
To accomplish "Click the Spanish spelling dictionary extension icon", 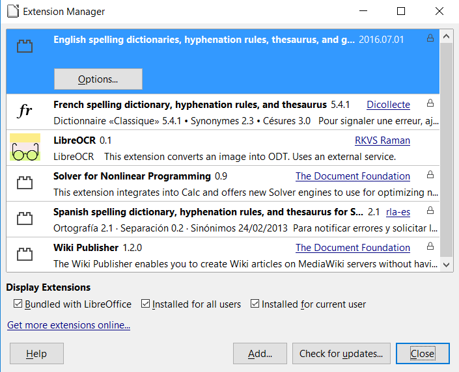I will click(25, 219).
